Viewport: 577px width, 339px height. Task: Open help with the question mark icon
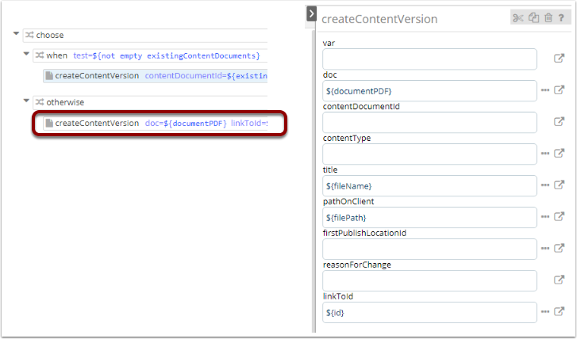pyautogui.click(x=560, y=18)
